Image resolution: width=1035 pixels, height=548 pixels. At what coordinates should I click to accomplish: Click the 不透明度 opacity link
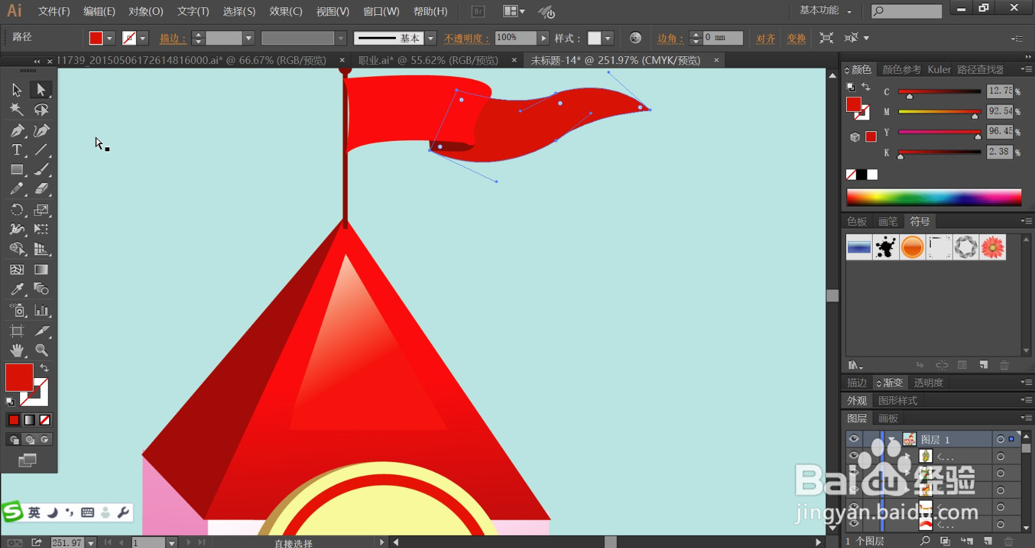[x=466, y=38]
